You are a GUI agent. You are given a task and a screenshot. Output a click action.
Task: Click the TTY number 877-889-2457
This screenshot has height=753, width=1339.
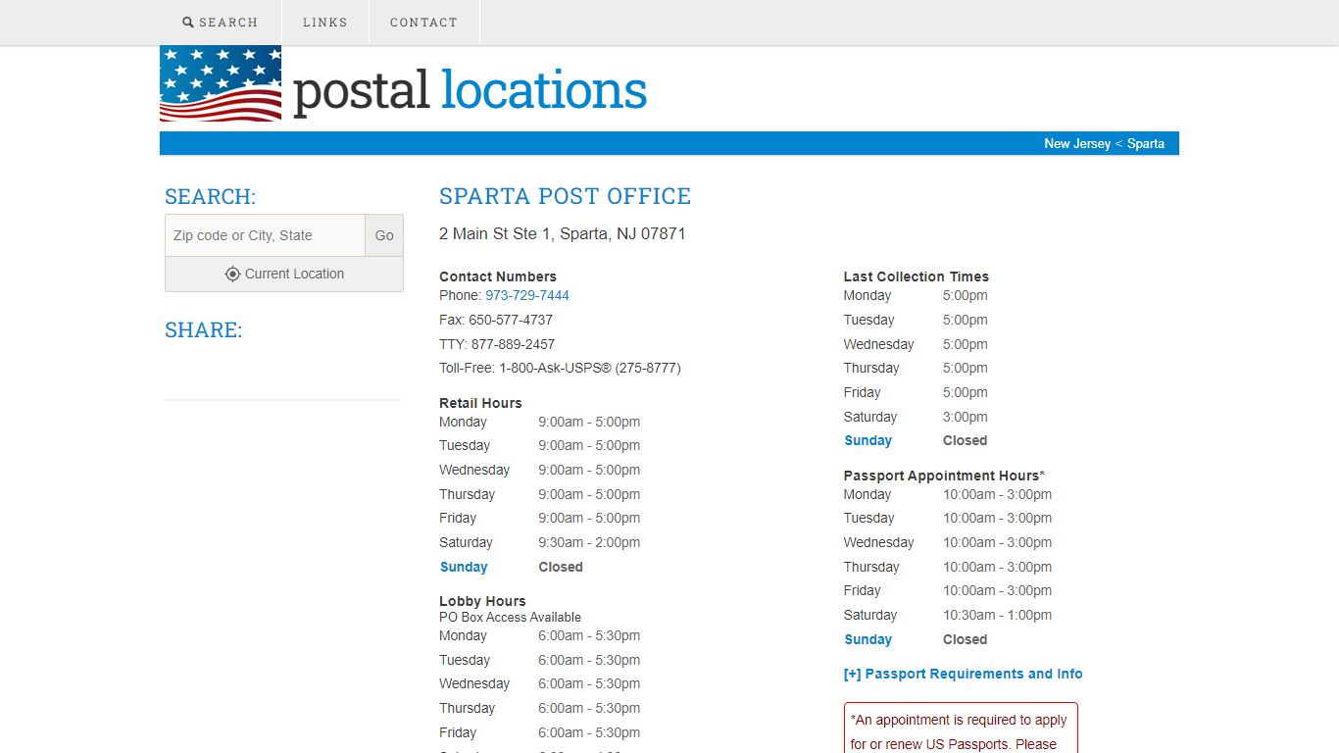[513, 344]
